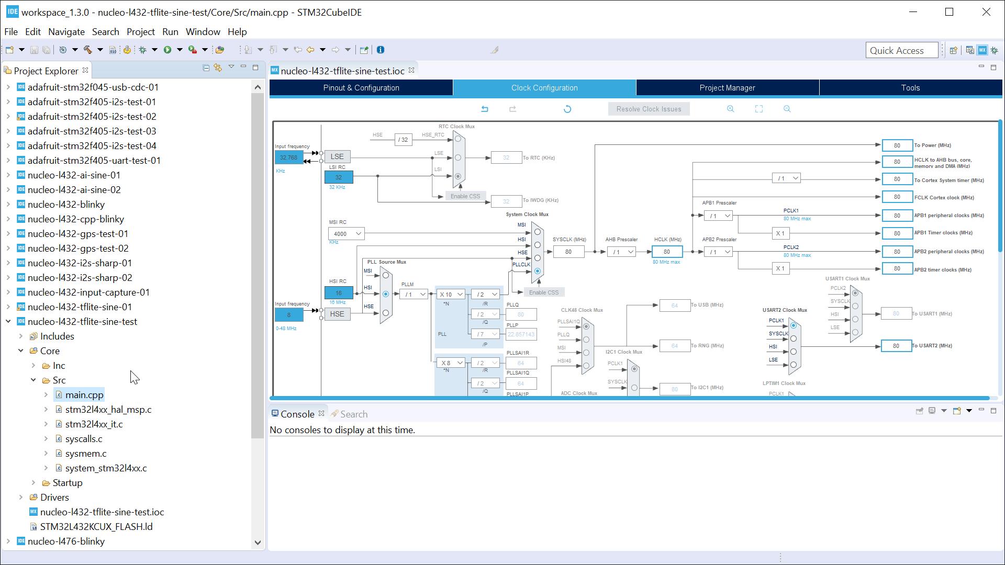Click the green Run toolbar icon
This screenshot has width=1005, height=565.
[x=167, y=50]
